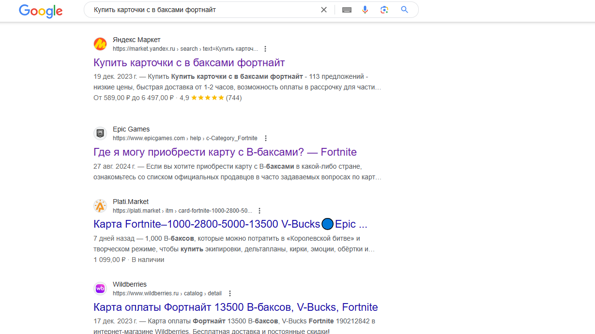Open the Google logo homepage link

(41, 11)
